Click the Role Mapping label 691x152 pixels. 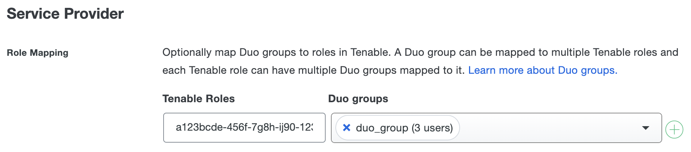click(37, 53)
